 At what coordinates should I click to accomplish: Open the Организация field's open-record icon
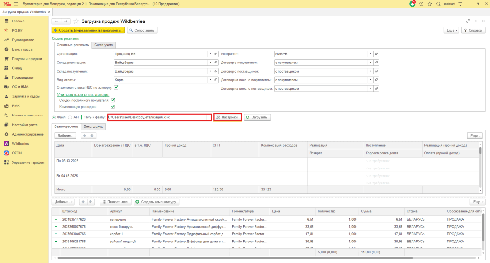216,54
